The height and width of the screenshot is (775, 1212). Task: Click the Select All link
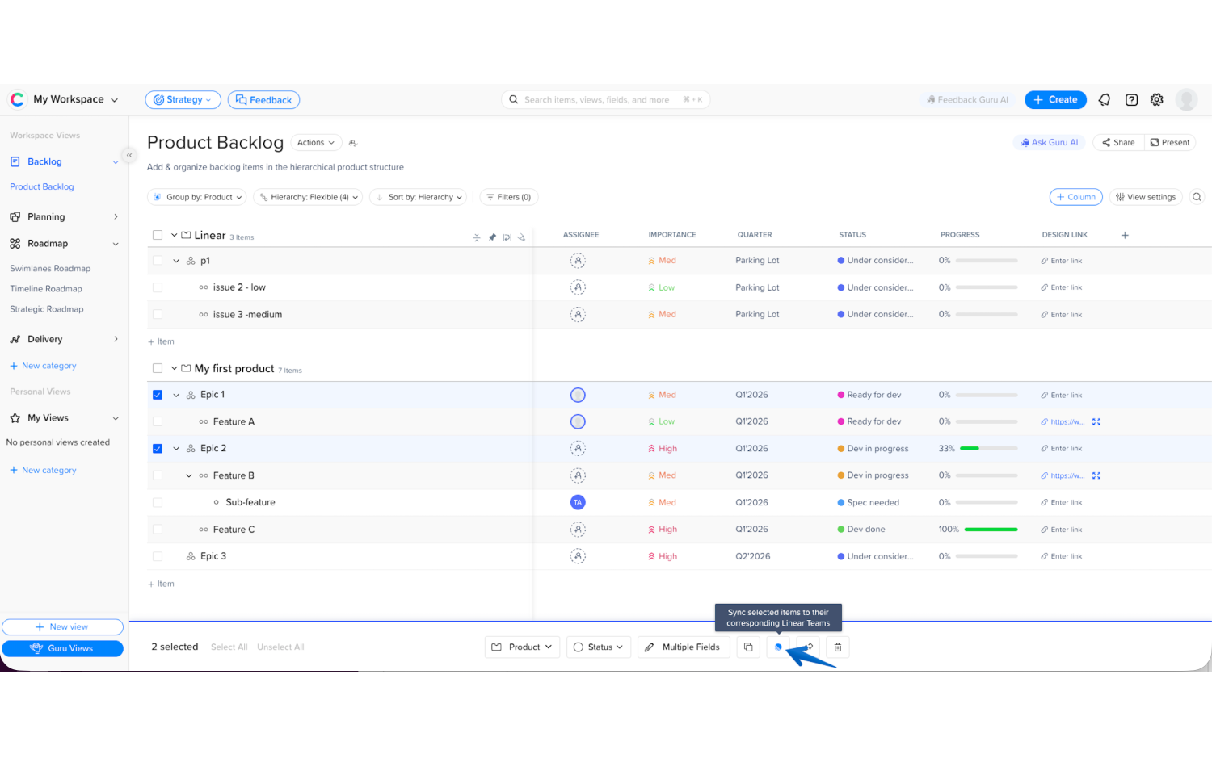pos(229,647)
